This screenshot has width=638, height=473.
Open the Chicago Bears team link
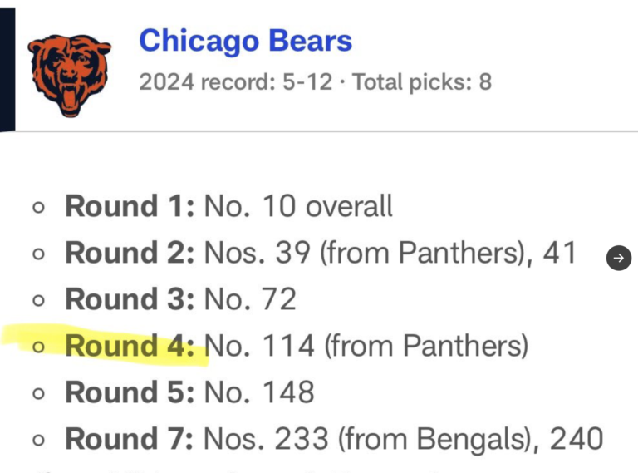pos(246,41)
